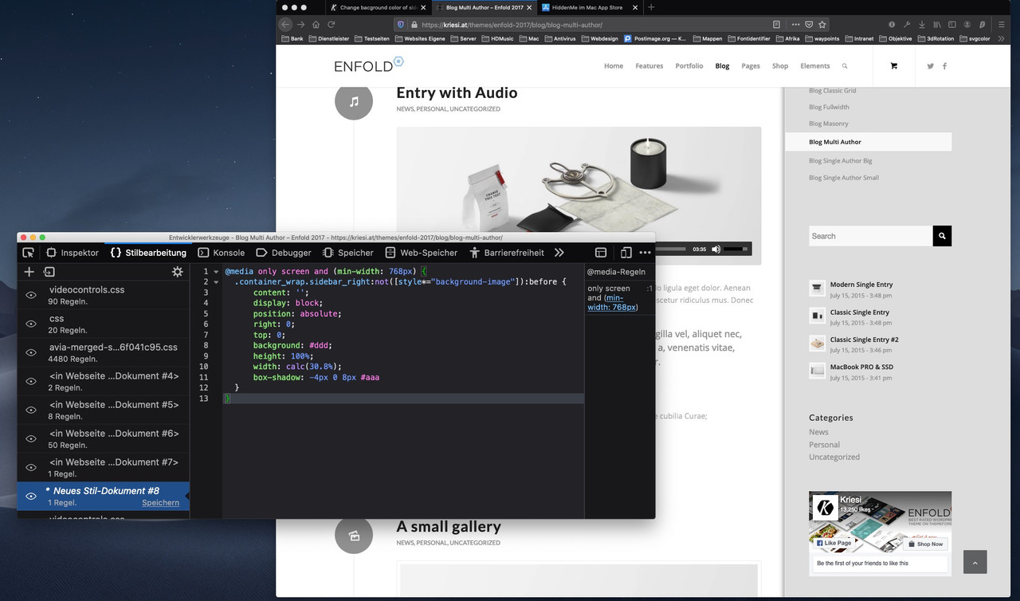Open Bank bookmarks folder
Viewport: 1020px width, 601px height.
292,38
